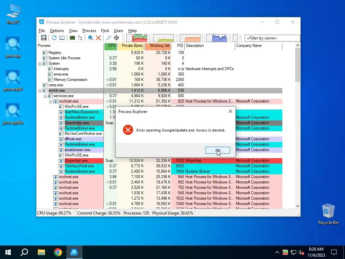Viewport: 345px width, 259px height.
Task: Select the MoUsoCoreWorker.exe process
Action: point(83,134)
